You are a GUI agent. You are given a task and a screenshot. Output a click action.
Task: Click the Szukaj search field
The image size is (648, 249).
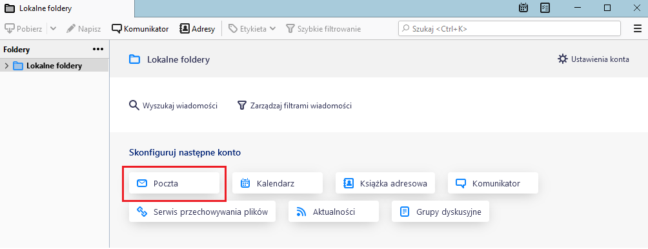click(509, 28)
